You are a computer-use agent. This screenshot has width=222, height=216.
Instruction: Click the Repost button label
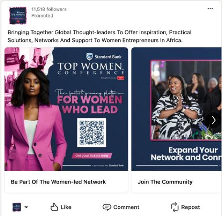190,207
